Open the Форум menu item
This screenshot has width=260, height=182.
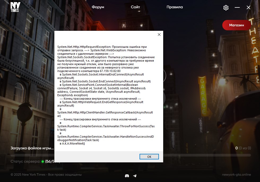click(x=98, y=7)
